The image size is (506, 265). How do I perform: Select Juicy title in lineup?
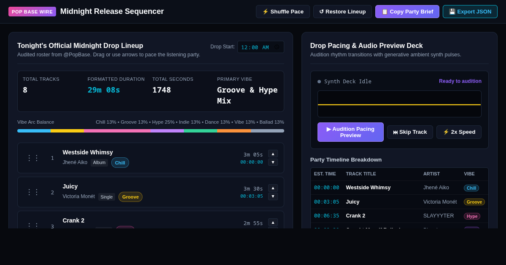[x=70, y=186]
